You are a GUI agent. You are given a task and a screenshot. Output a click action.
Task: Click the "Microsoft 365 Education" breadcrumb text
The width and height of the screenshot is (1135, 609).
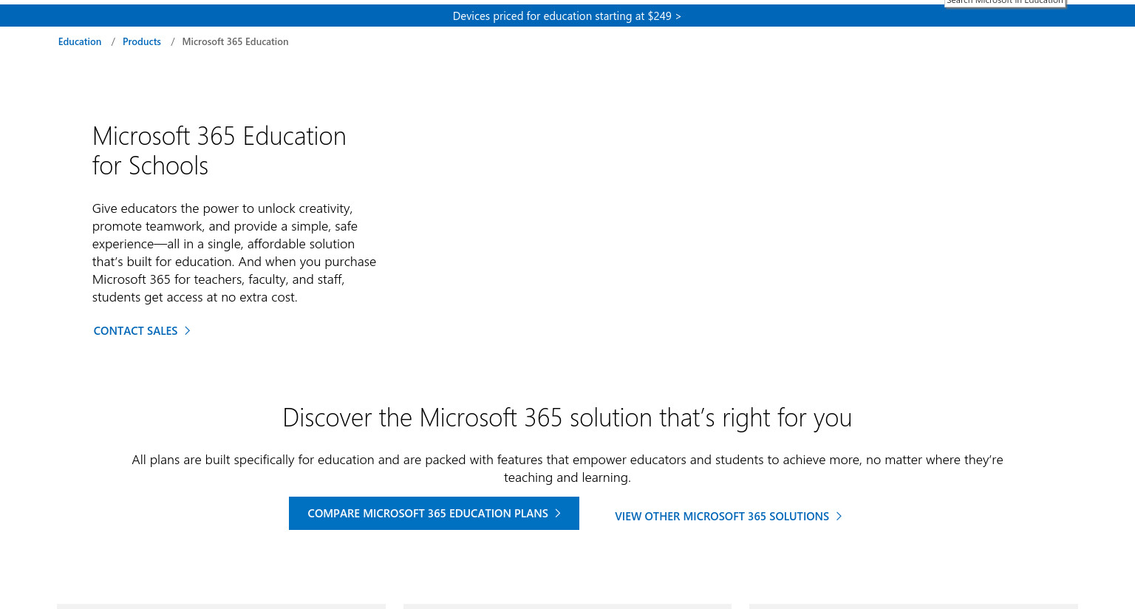point(235,41)
